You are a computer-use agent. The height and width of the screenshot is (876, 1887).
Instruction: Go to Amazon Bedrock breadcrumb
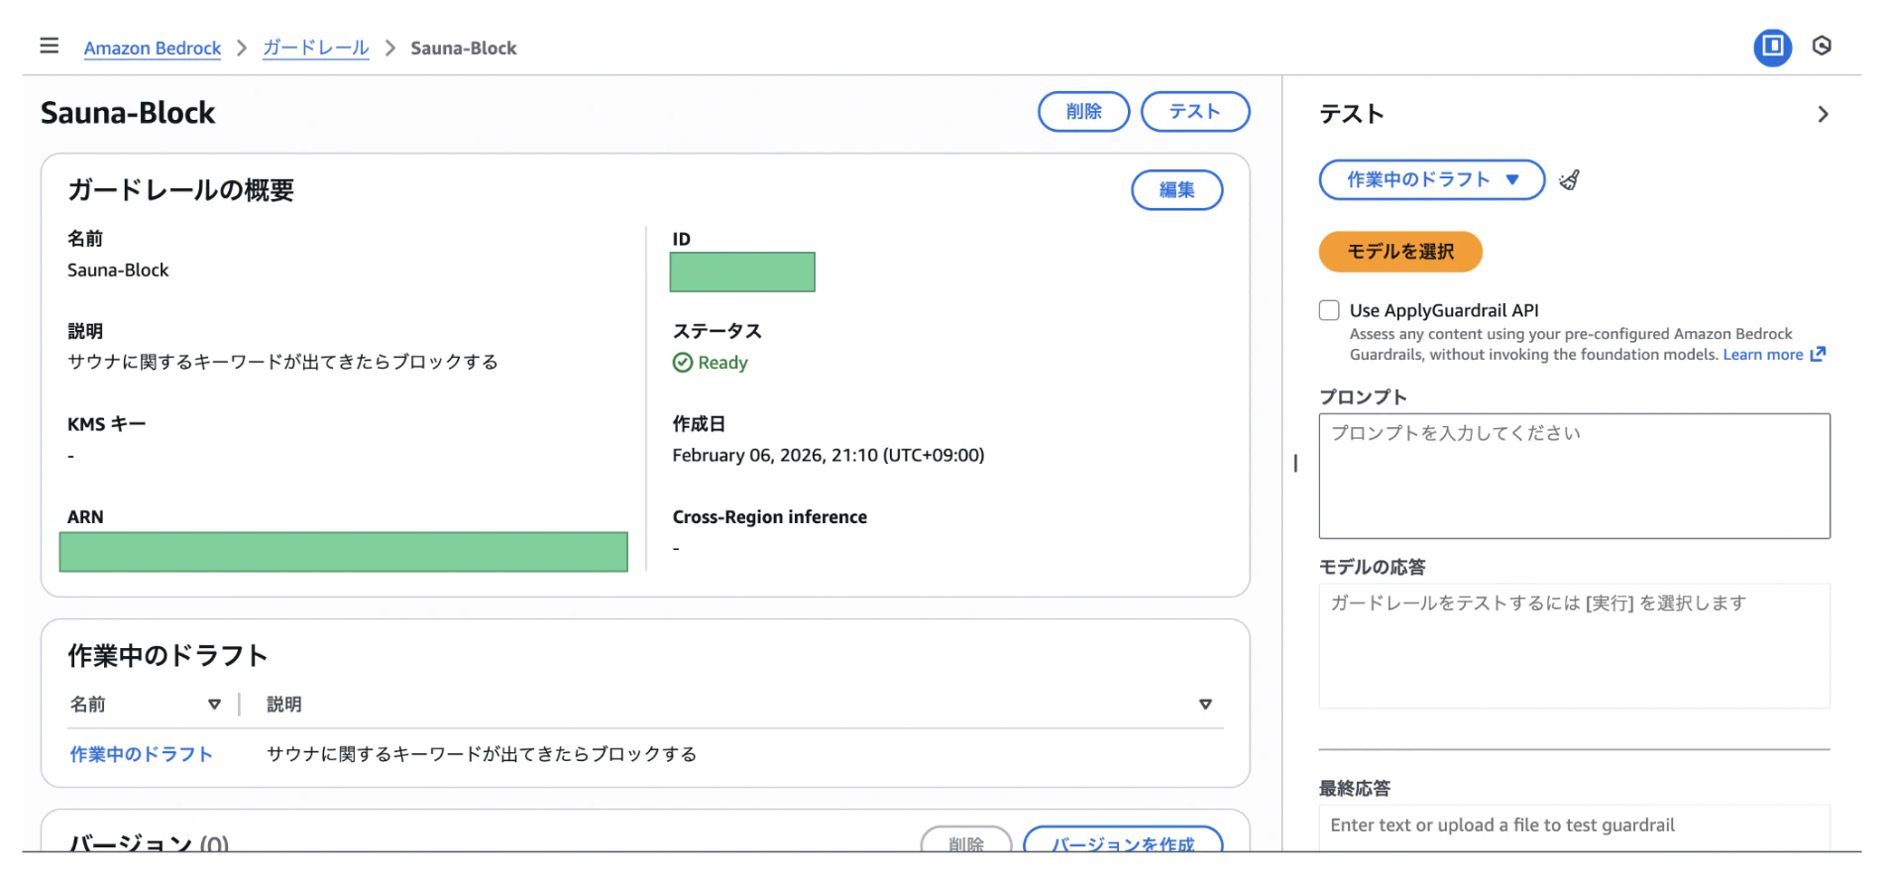pyautogui.click(x=153, y=48)
